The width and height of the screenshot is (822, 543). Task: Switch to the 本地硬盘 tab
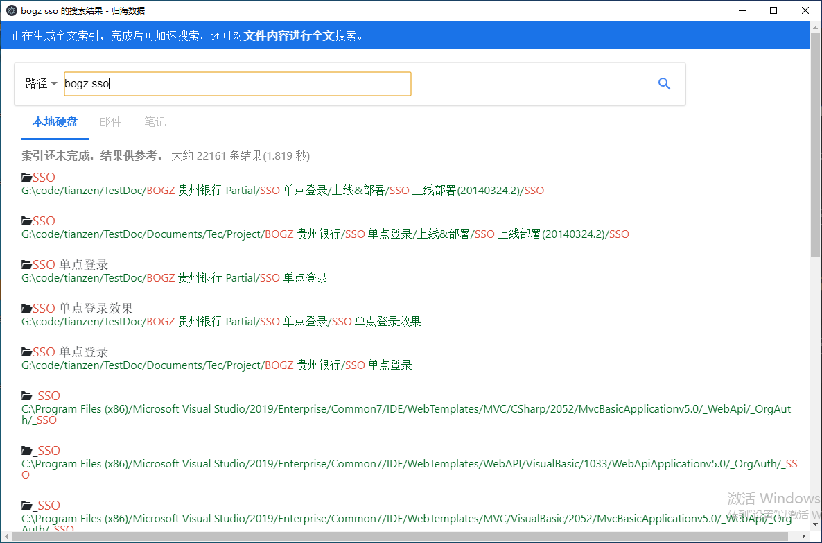[x=55, y=122]
